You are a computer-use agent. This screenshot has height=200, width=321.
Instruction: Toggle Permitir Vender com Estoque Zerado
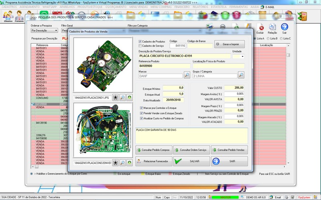click(x=140, y=113)
